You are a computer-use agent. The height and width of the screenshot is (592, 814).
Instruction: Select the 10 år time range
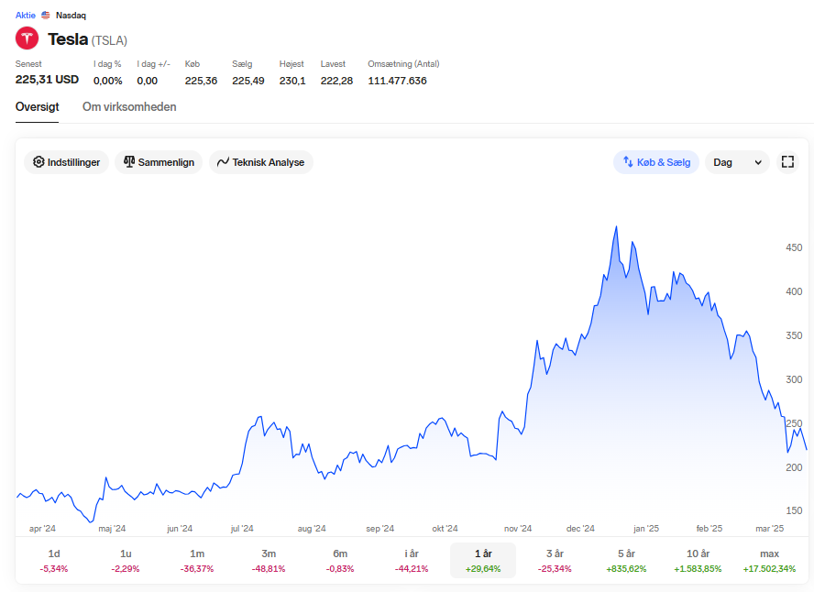(698, 560)
